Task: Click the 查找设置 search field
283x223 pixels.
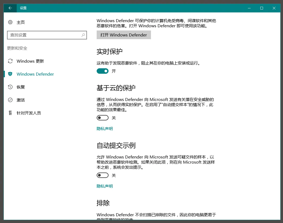Action: (47, 35)
